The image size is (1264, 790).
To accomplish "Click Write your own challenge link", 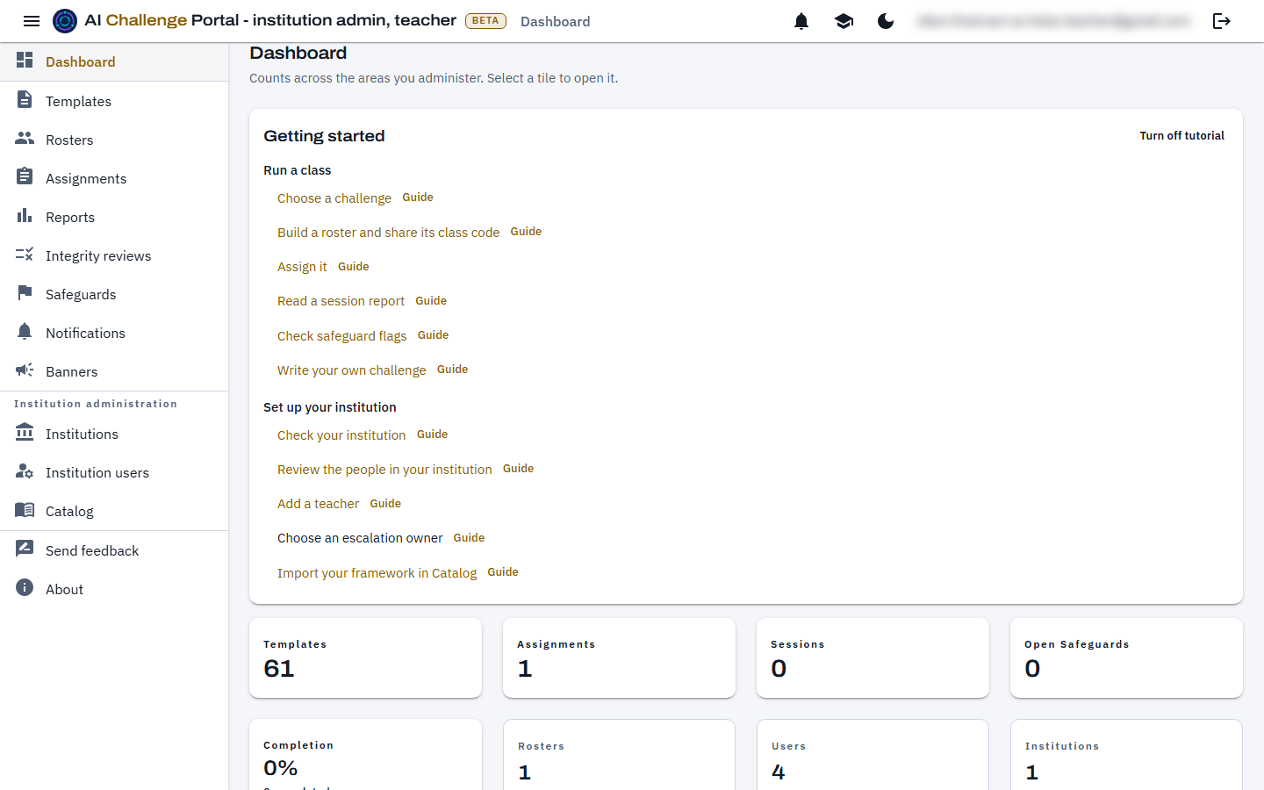I will click(351, 370).
